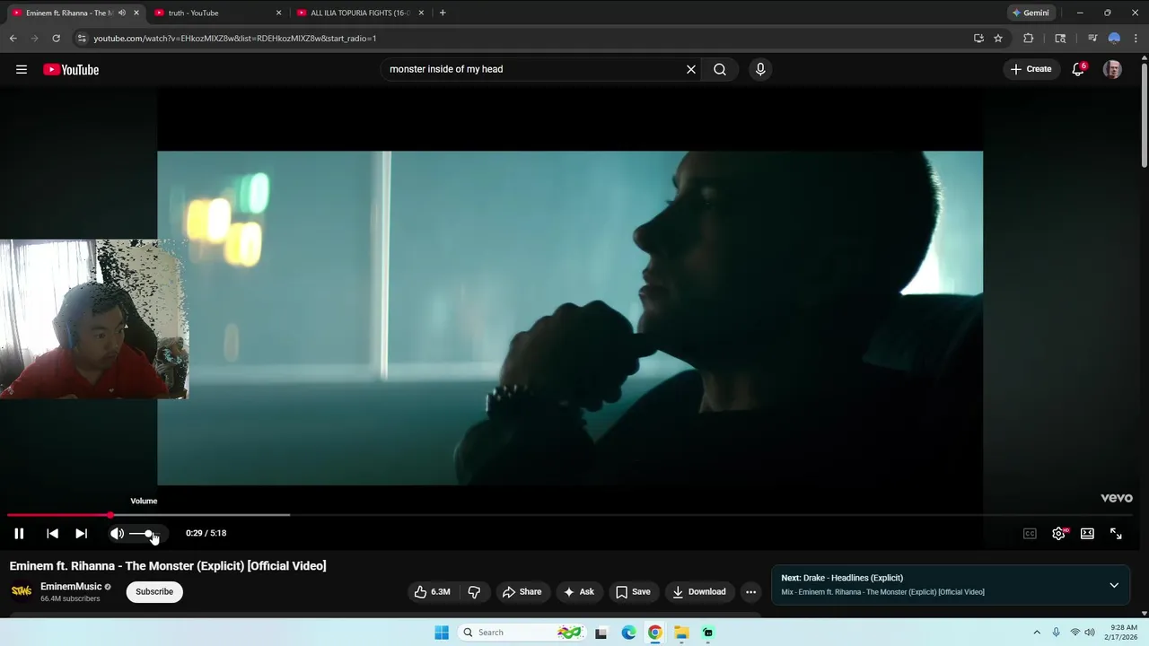This screenshot has height=646, width=1149.
Task: Expand the Mix playlist panel chevron
Action: 1114,585
